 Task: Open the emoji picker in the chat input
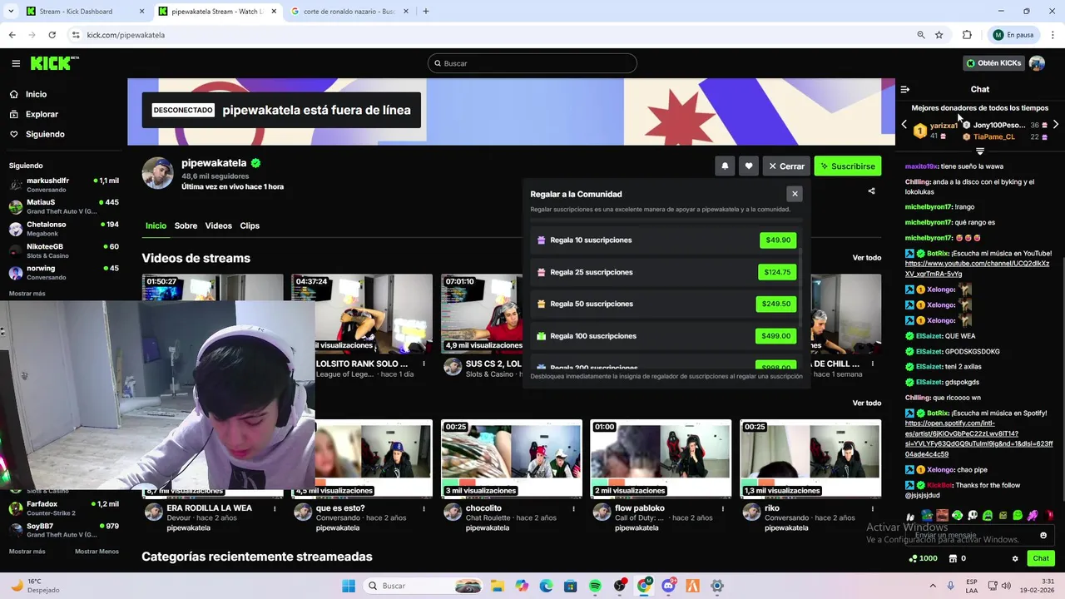(x=1043, y=536)
